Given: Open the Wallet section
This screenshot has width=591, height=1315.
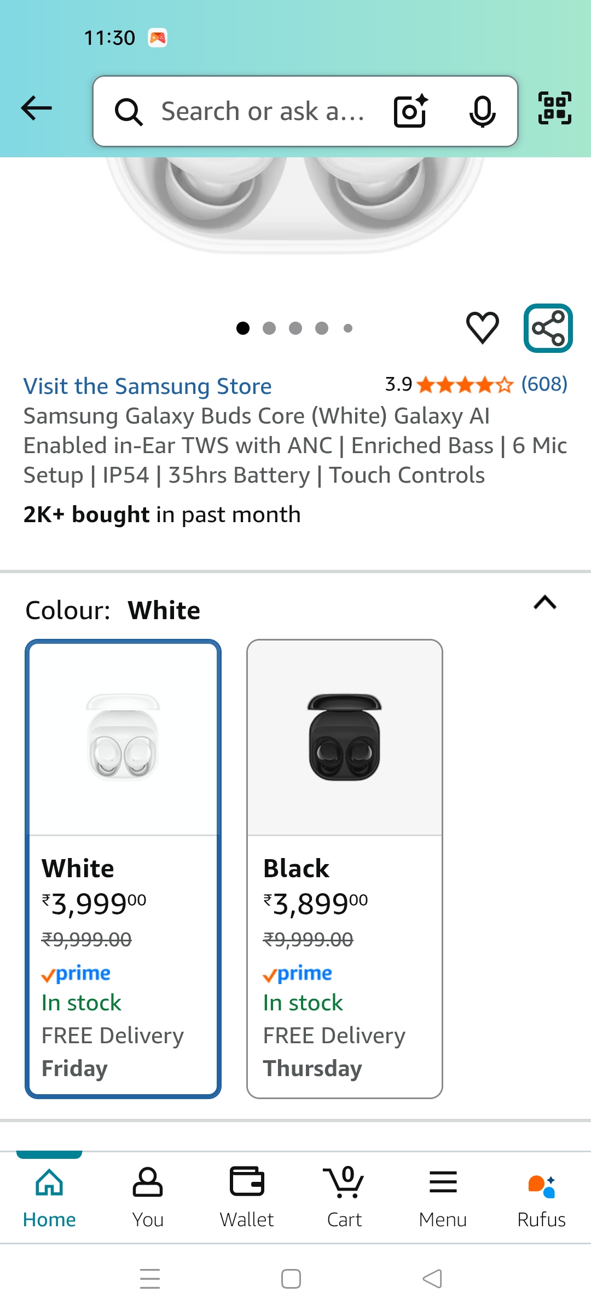Looking at the screenshot, I should click(247, 1197).
